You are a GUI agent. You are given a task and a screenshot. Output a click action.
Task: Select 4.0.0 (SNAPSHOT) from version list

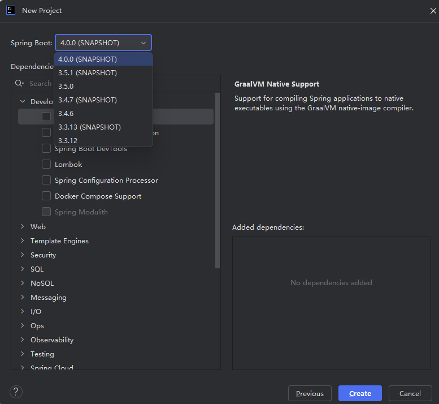coord(103,59)
